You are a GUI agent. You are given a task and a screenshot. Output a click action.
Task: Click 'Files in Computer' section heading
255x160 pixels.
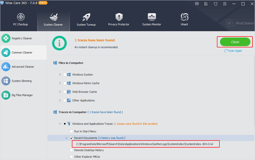pos(71,63)
